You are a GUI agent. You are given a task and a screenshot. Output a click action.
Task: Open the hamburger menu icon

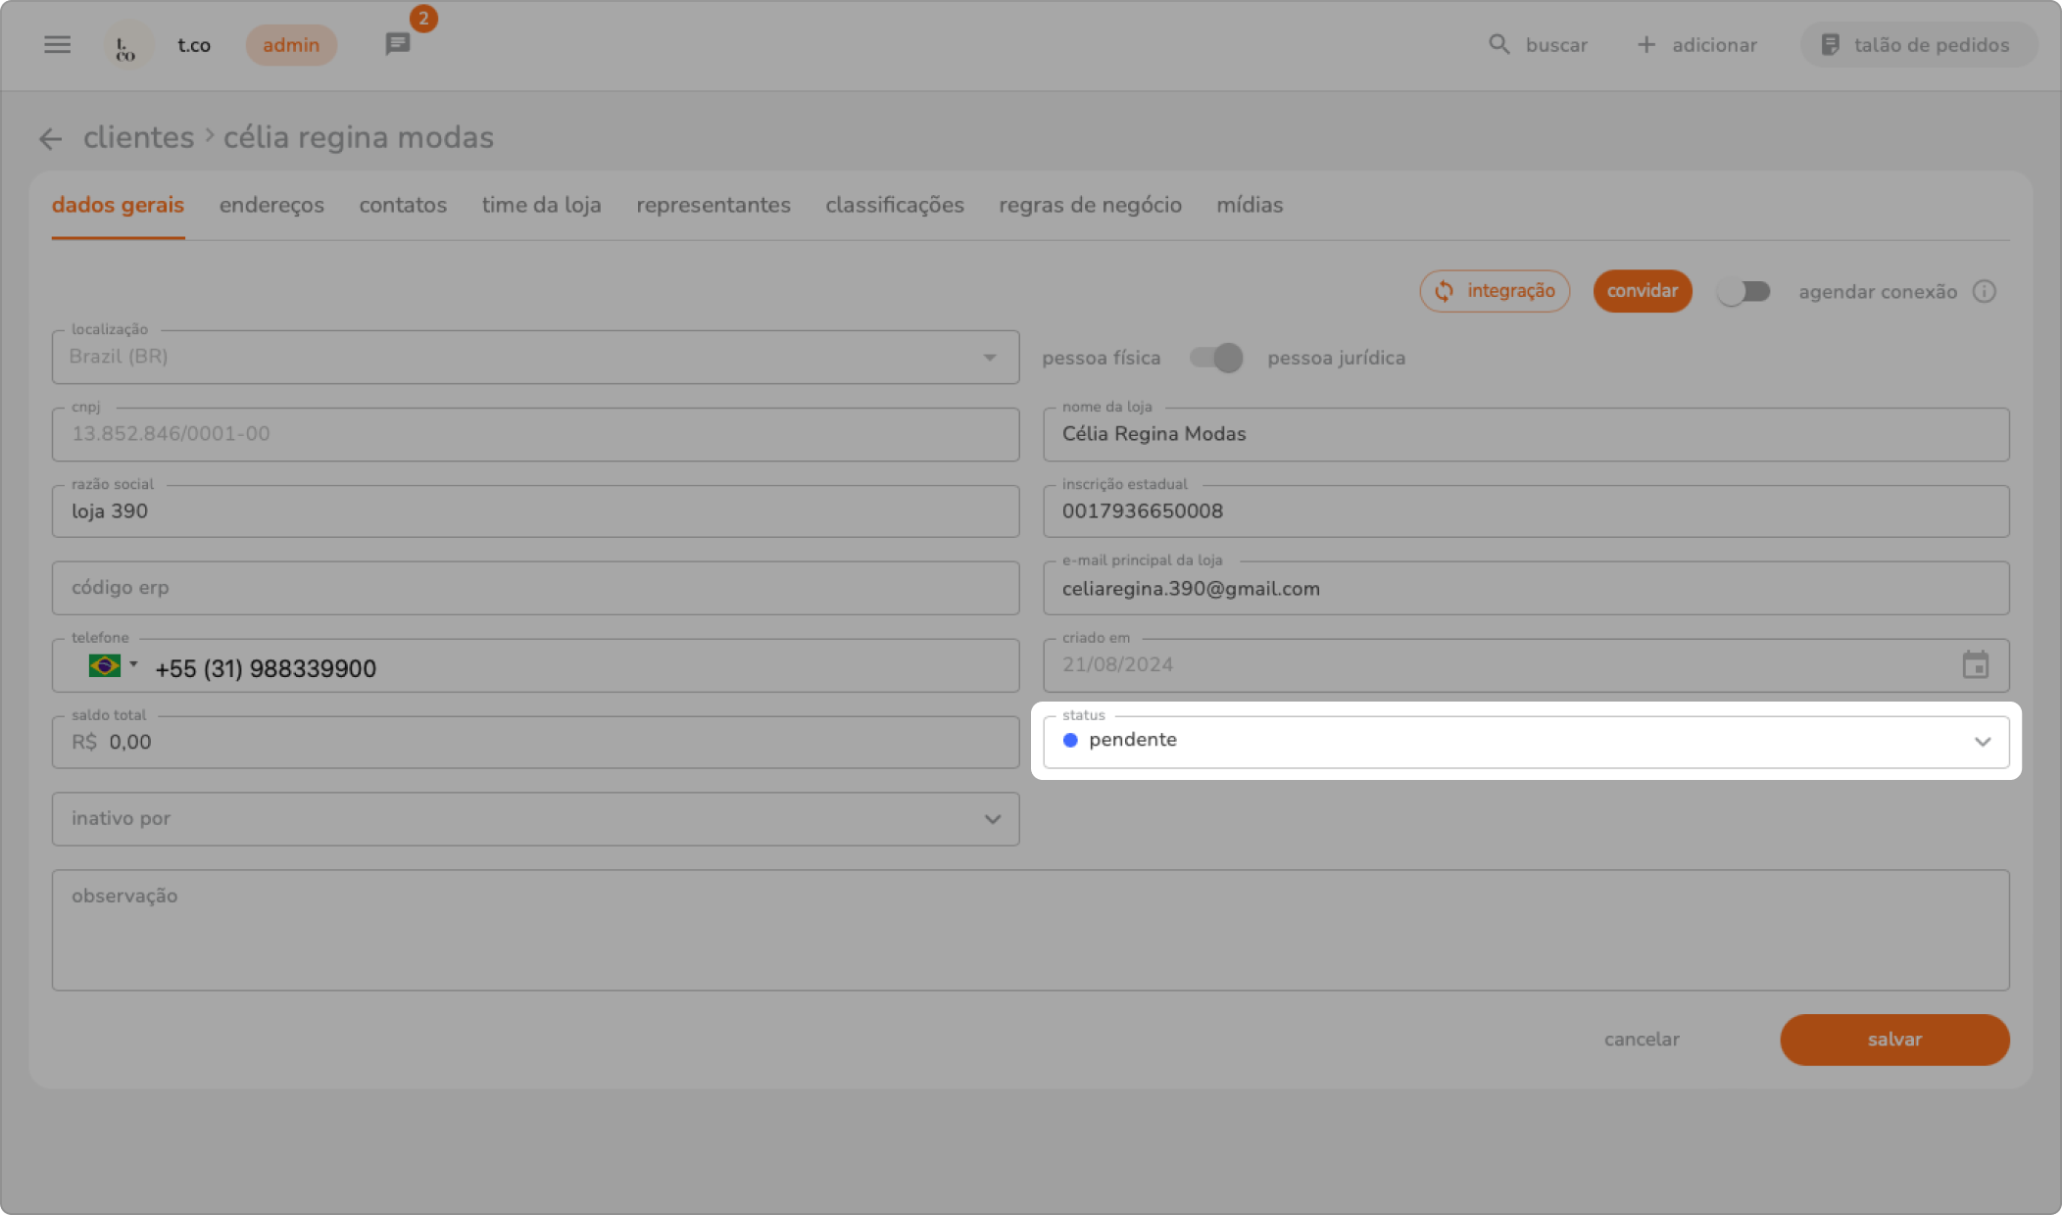click(x=57, y=45)
